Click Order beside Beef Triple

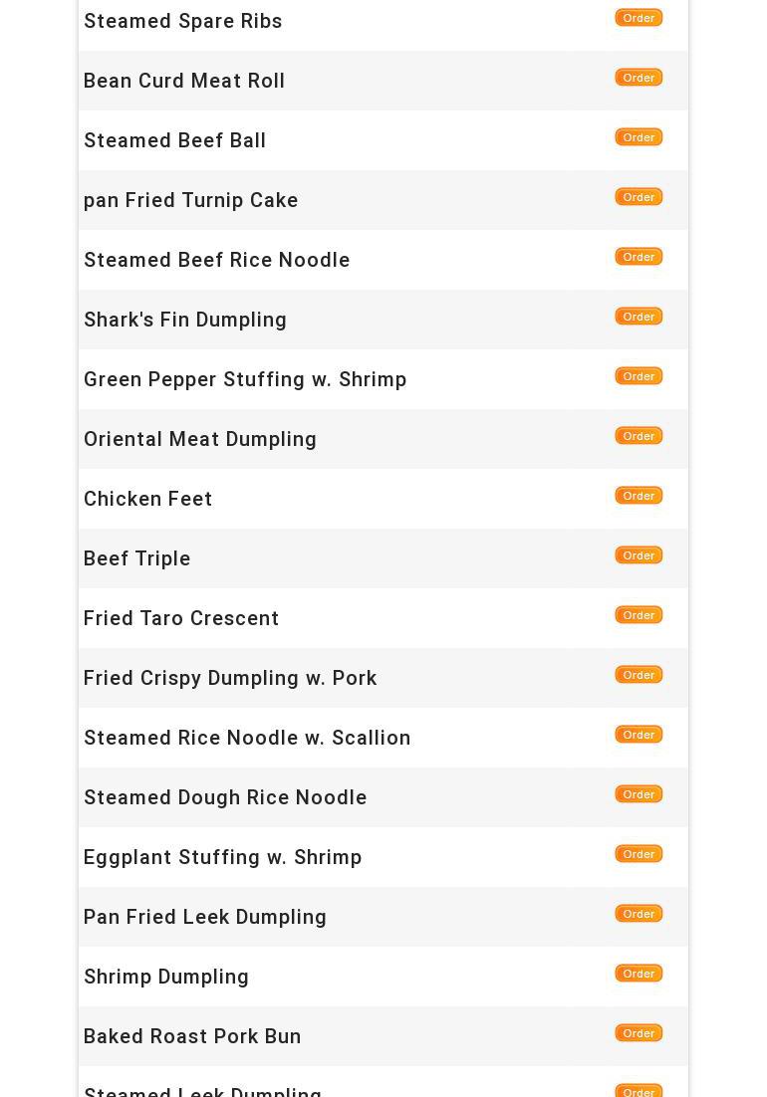pos(639,555)
